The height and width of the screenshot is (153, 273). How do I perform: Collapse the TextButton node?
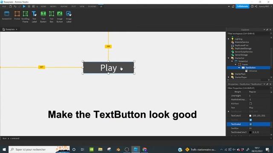coord(239,68)
